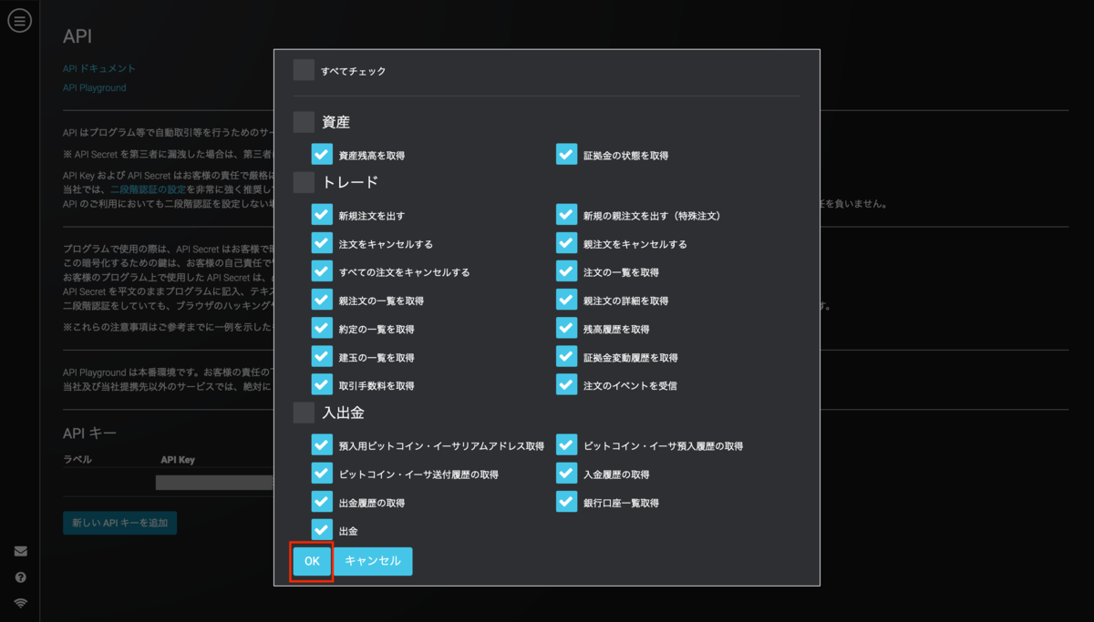The image size is (1094, 622).
Task: Click the envelope contact icon in the sidebar
Action: point(19,550)
